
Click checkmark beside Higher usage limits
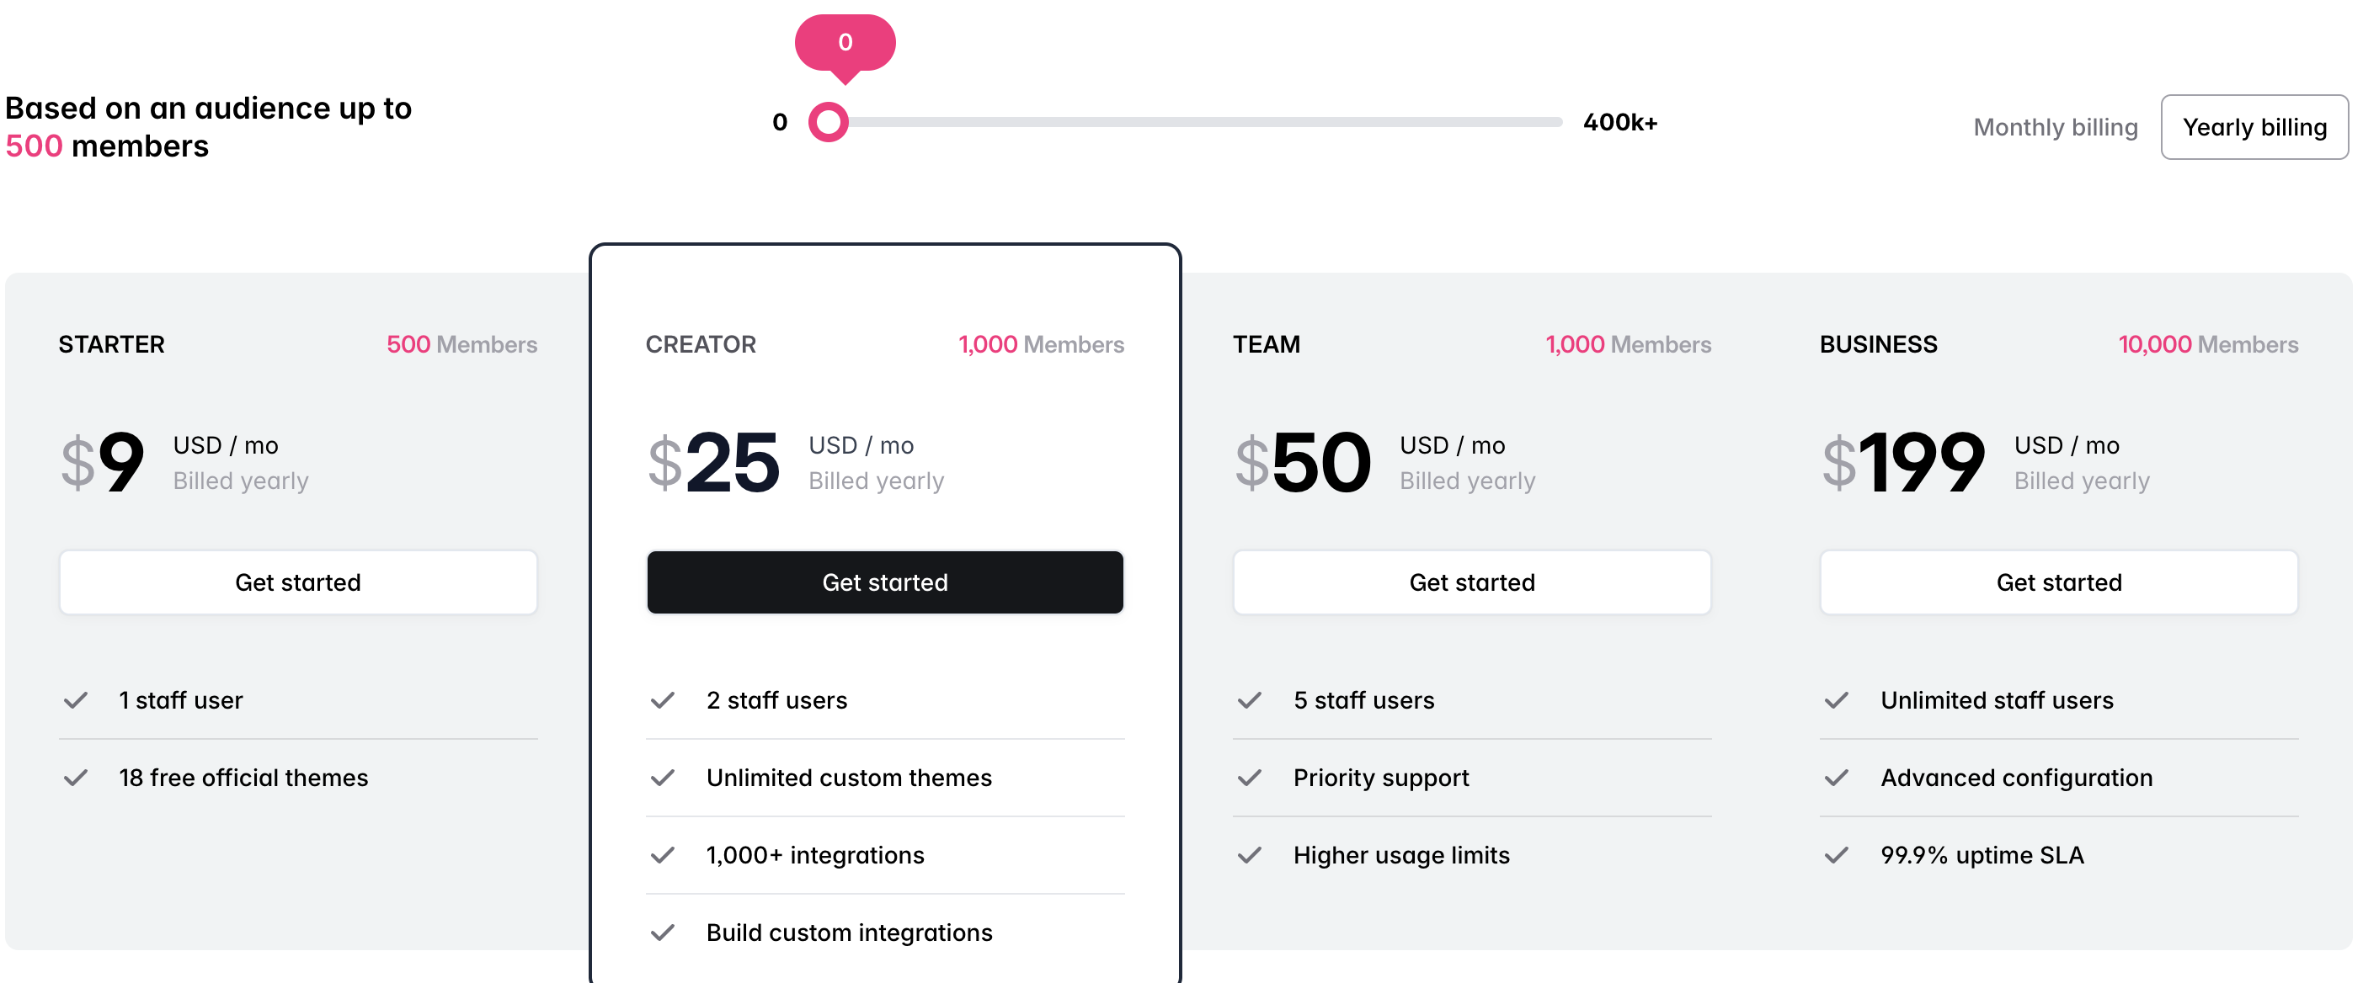(x=1250, y=854)
